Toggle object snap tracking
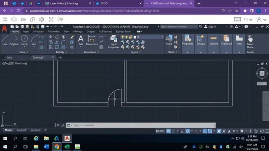This screenshot has width=269, height=151. point(205,131)
